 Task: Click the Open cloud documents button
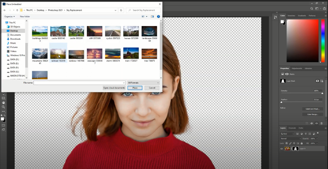click(114, 88)
